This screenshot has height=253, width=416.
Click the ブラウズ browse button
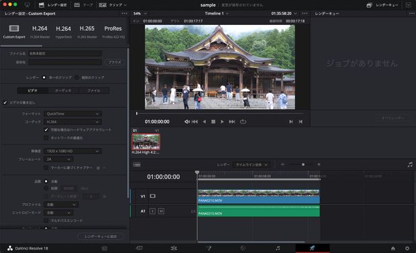[115, 62]
